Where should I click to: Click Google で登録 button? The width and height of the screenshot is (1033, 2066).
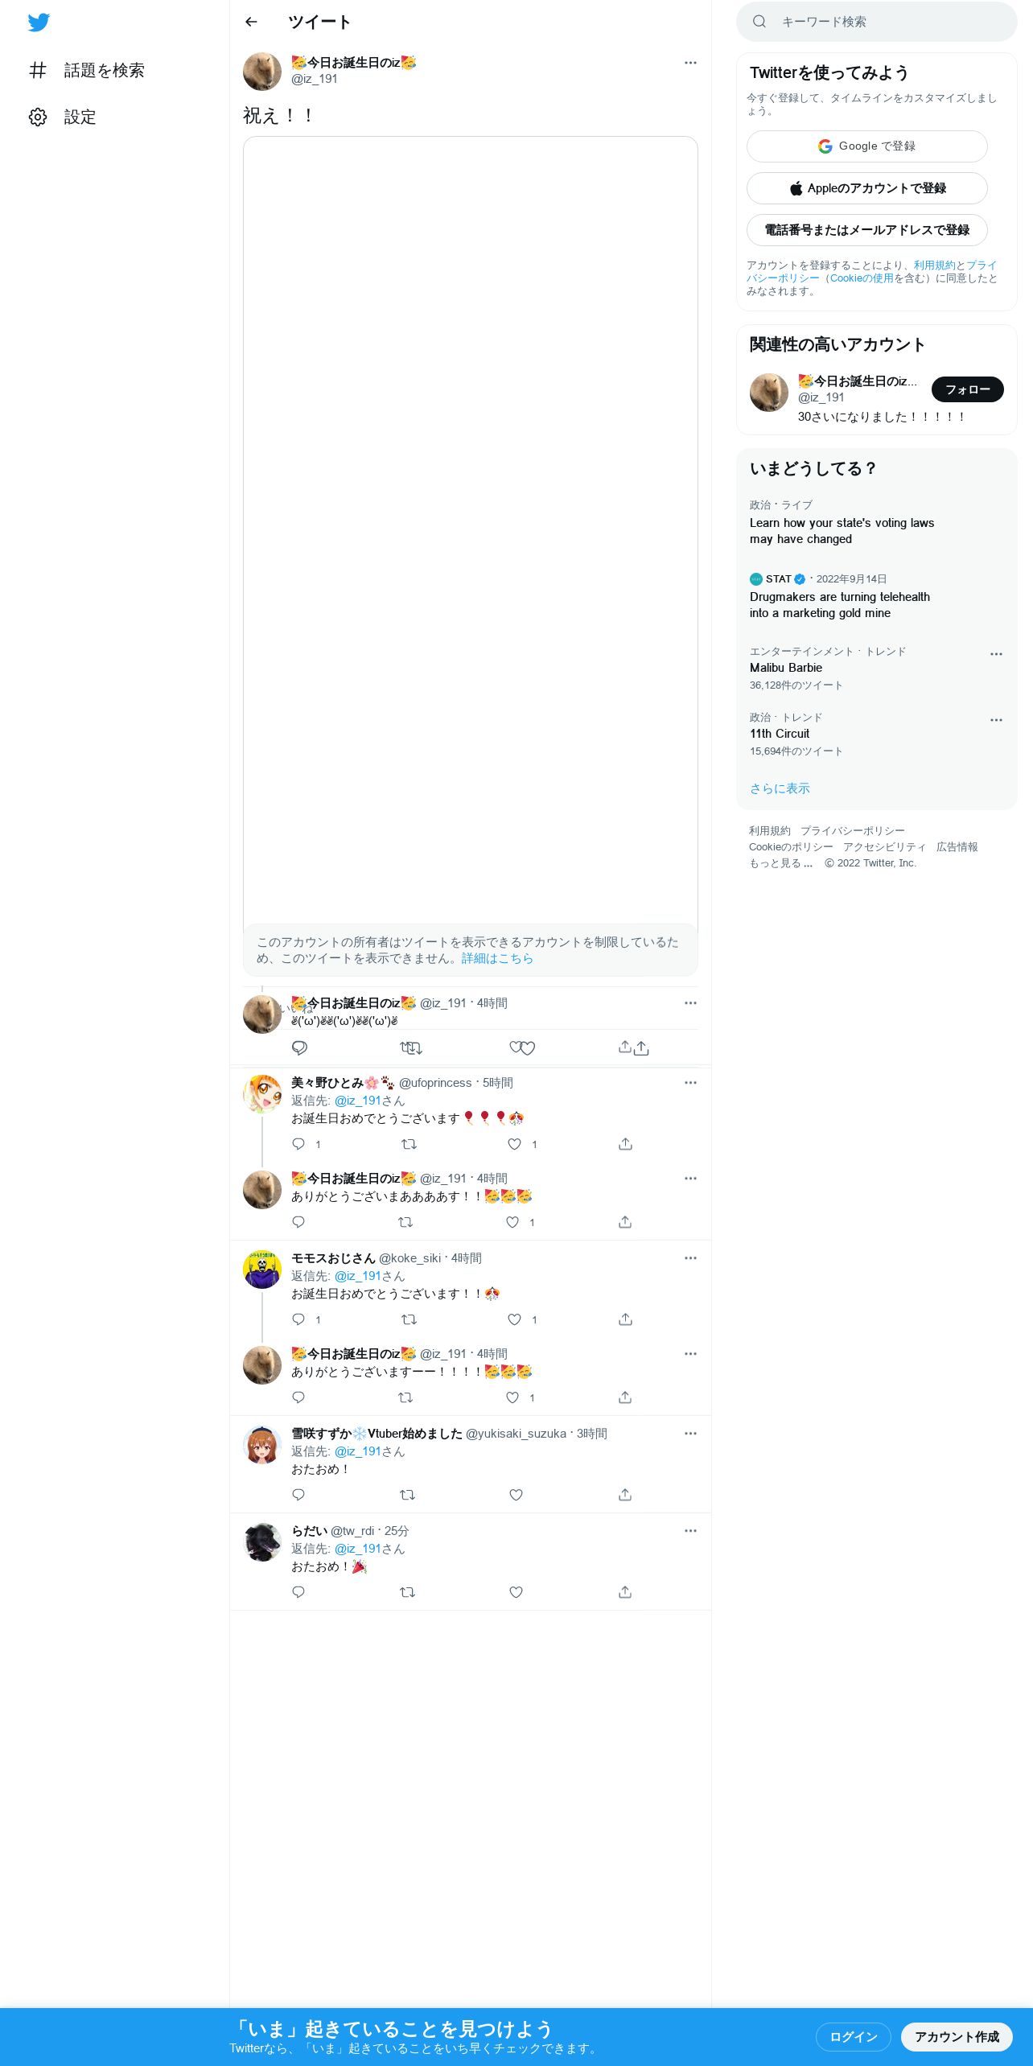coord(867,146)
